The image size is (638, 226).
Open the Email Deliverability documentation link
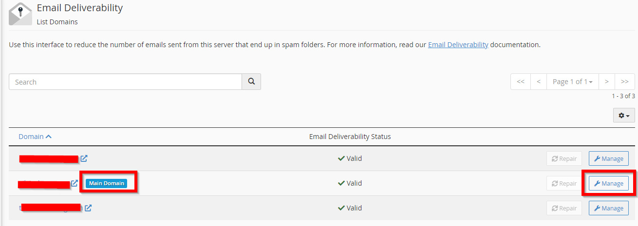pyautogui.click(x=458, y=45)
